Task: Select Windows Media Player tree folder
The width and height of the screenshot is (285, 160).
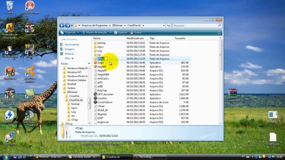Action: click(x=77, y=68)
